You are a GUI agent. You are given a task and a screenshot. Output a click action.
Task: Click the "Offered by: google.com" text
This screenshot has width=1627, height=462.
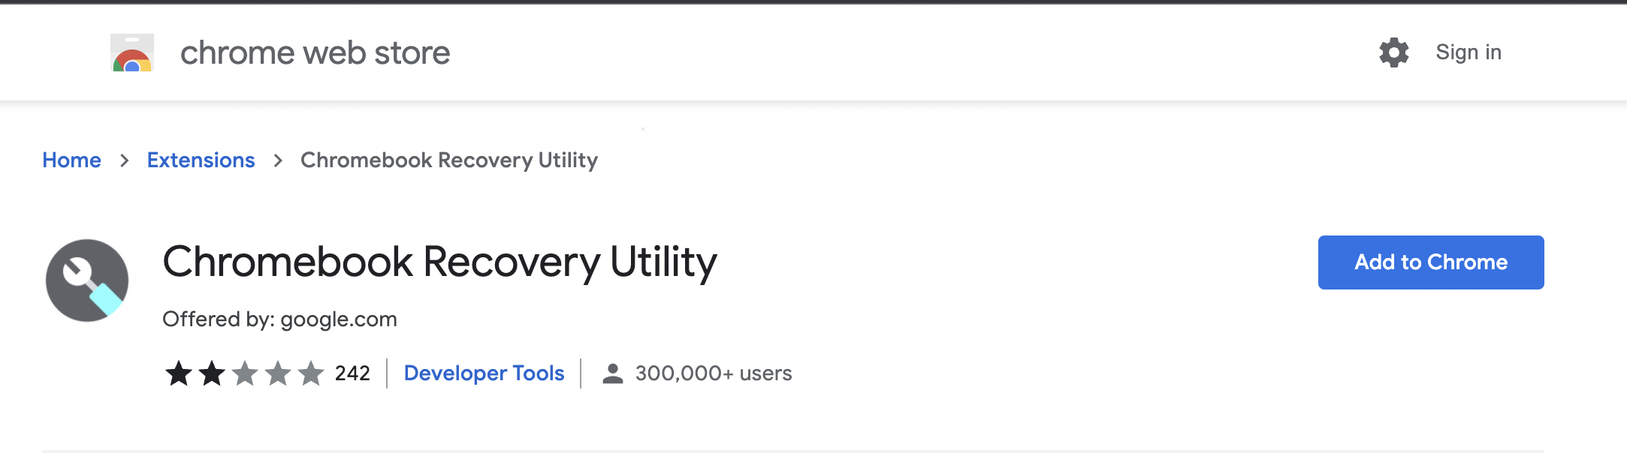click(279, 319)
